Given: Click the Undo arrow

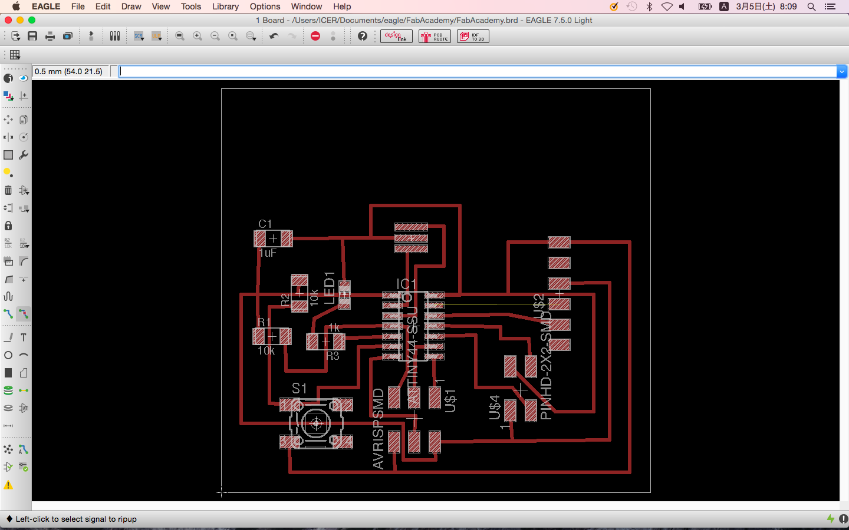Looking at the screenshot, I should pyautogui.click(x=274, y=36).
